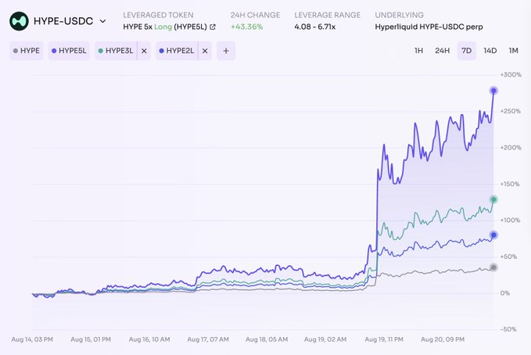Toggle the HYPE5L series chip
531x355 pixels.
(x=69, y=51)
